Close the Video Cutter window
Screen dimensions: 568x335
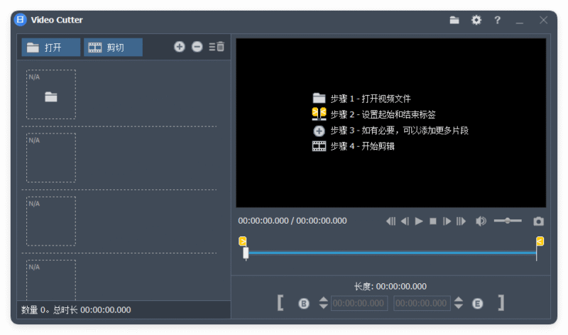[x=543, y=20]
